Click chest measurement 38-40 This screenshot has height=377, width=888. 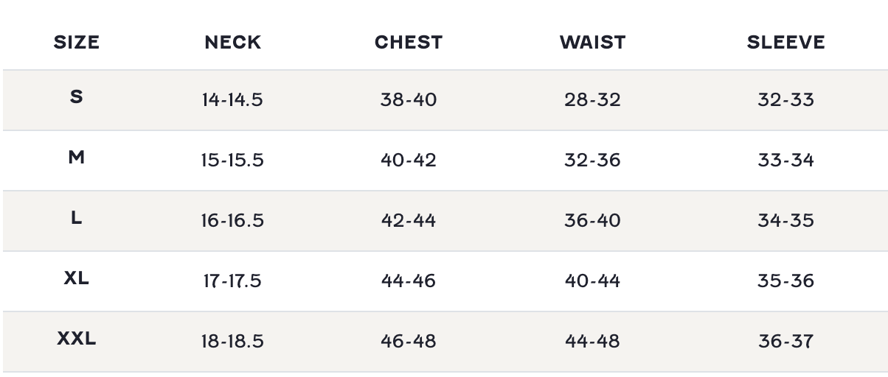(409, 99)
